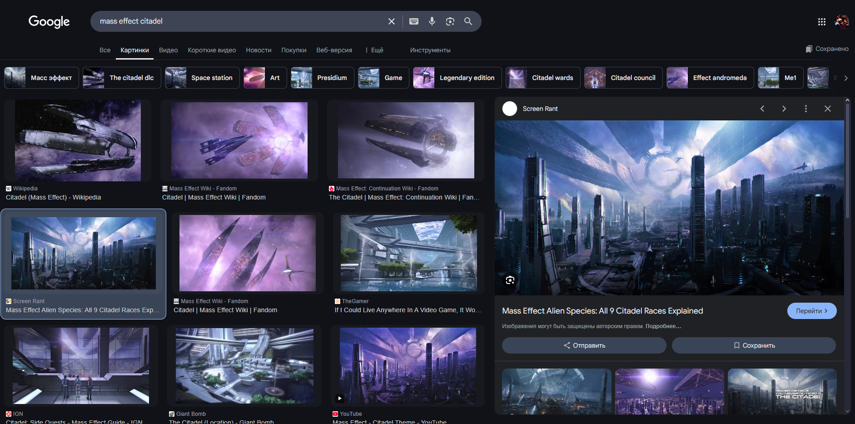Screen dimensions: 855x424
Task: Go to the Google logo homepage
Action: pyautogui.click(x=49, y=21)
